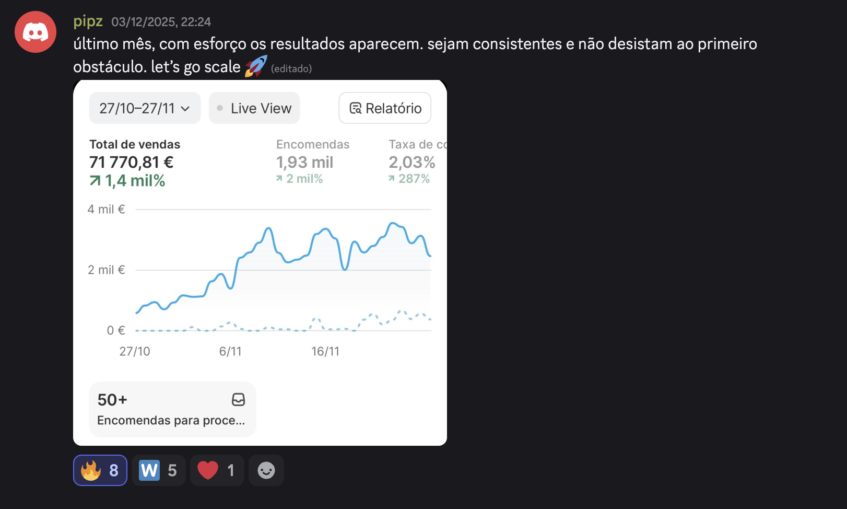Toggle the red heart reaction
Screen dimensions: 847x509
(216, 470)
